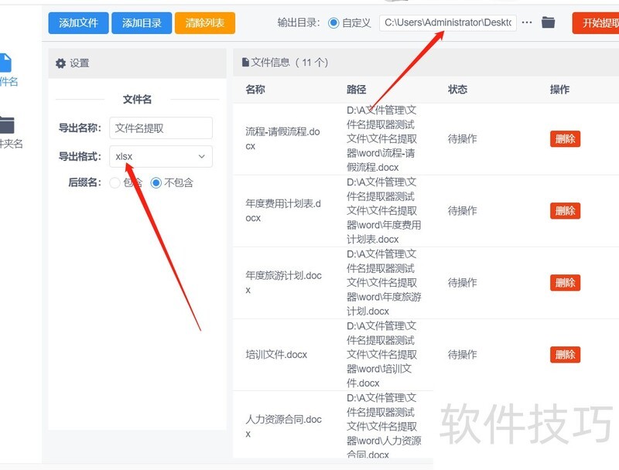Image resolution: width=619 pixels, height=470 pixels.
Task: Delete 流程-请假流程.docx row
Action: coord(565,139)
